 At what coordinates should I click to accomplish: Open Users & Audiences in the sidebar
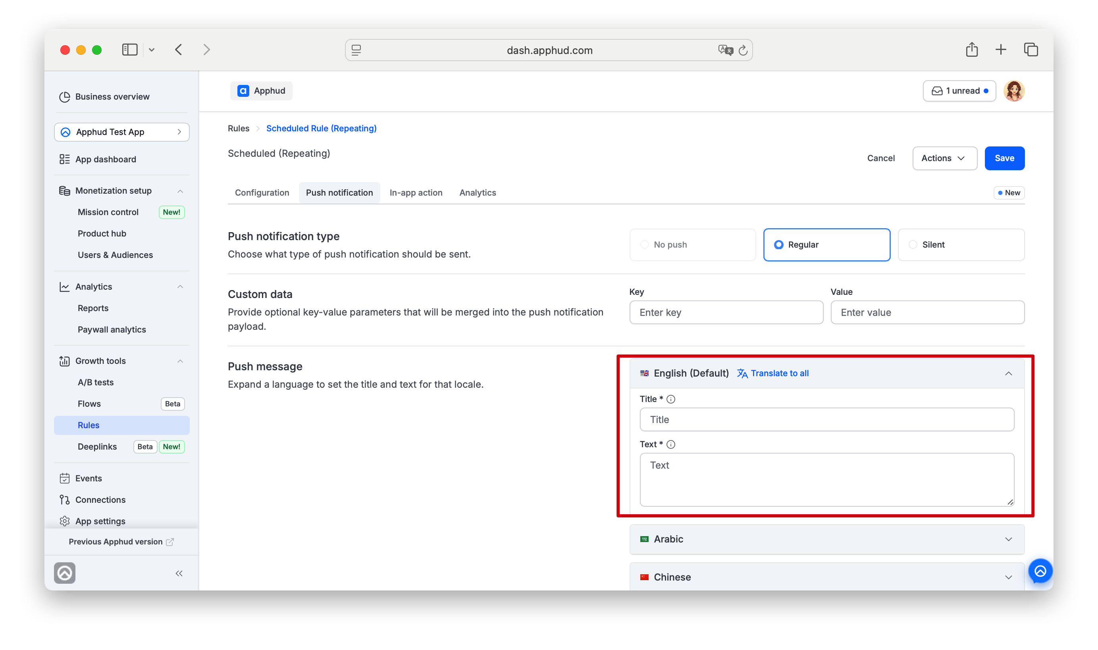pos(115,256)
